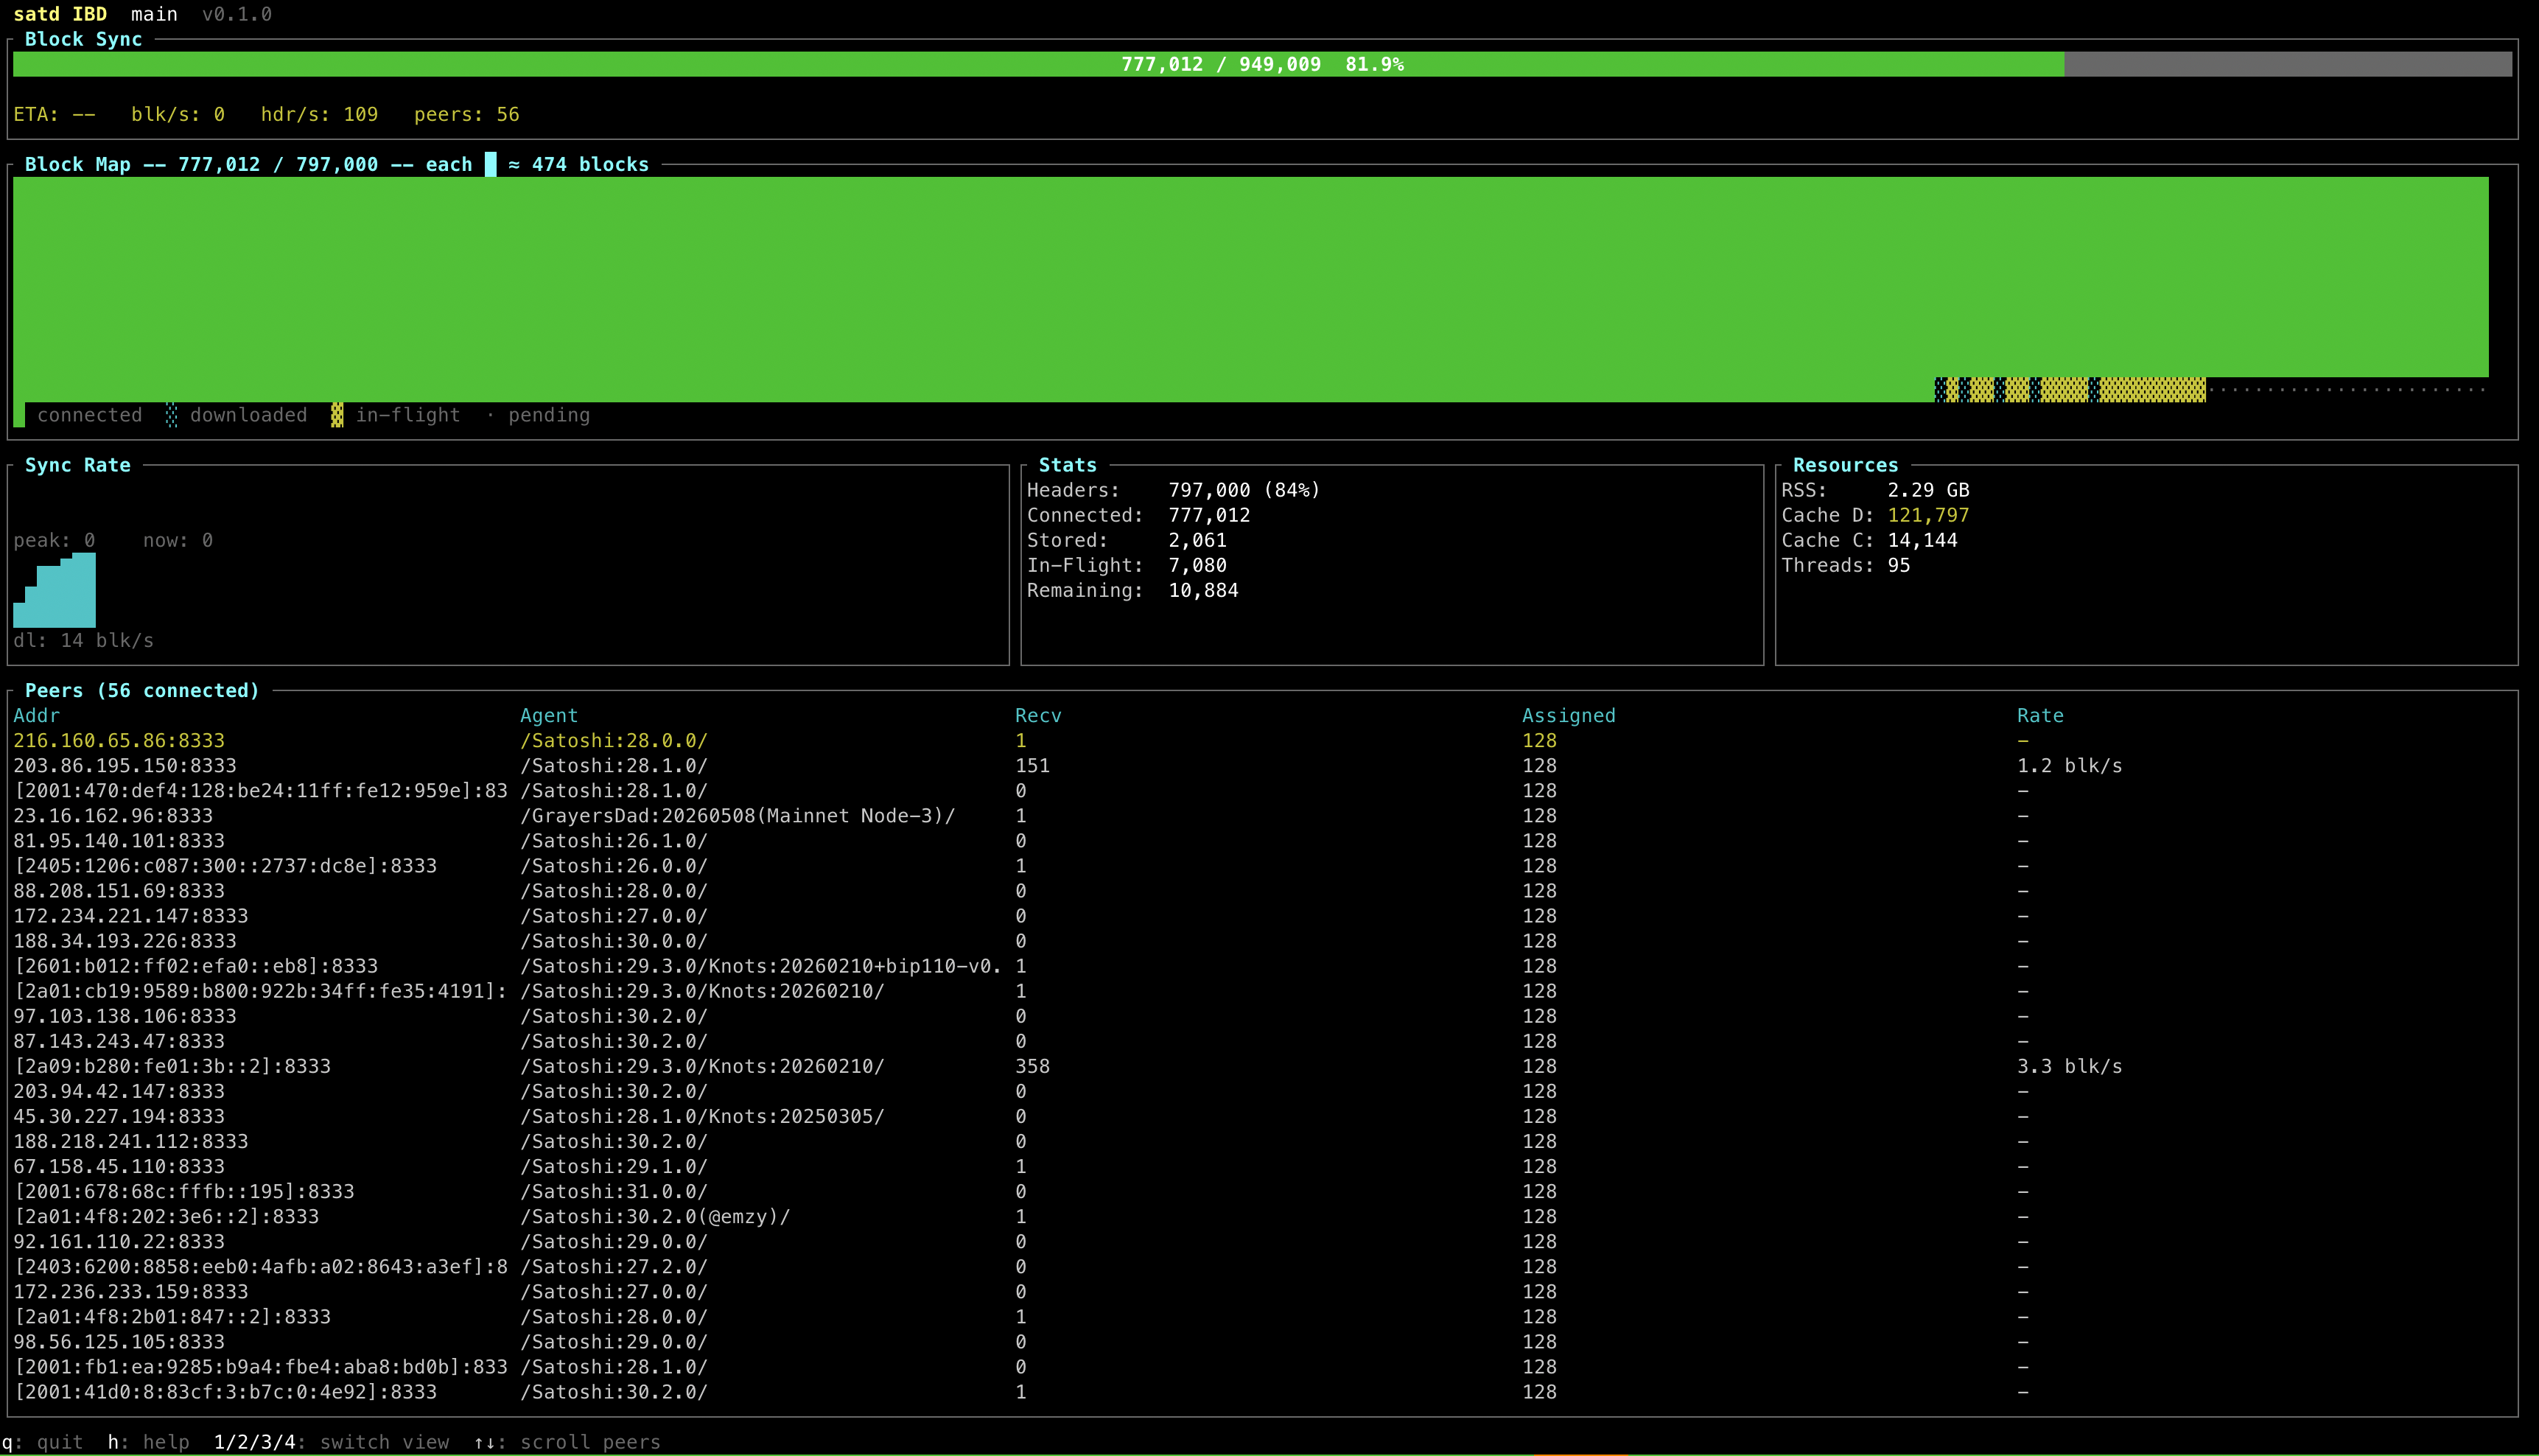The image size is (2539, 1456).
Task: Select peer 81.95.140.101:8333
Action: (x=1263, y=841)
